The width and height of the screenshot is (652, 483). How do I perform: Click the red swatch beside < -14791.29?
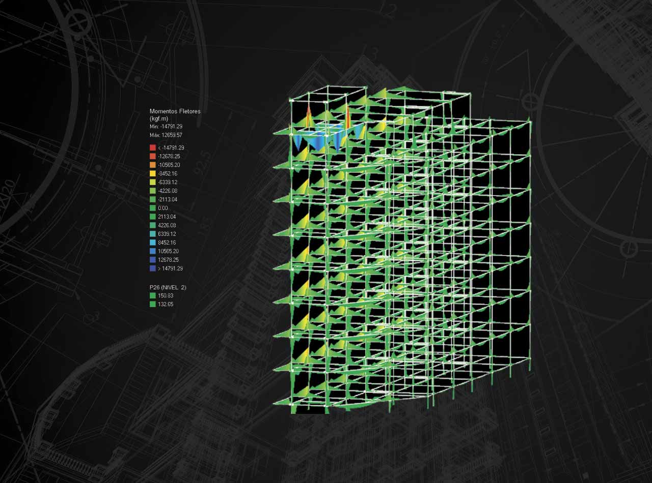(x=152, y=147)
